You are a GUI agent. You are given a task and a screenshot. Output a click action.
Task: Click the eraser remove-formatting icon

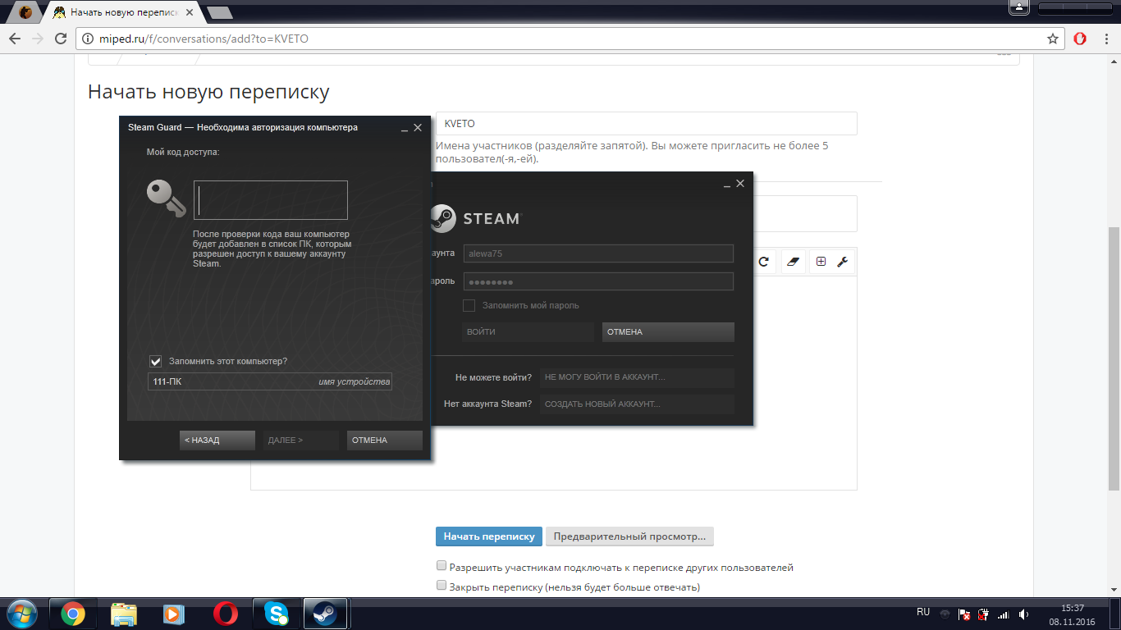coord(792,262)
